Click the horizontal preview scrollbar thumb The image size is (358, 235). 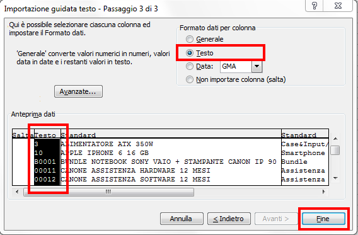pyautogui.click(x=108, y=192)
